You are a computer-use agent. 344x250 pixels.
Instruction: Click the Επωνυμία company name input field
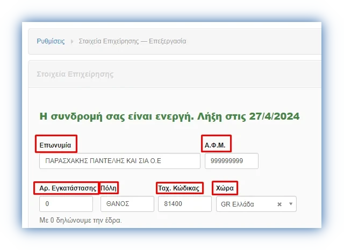tap(120, 161)
